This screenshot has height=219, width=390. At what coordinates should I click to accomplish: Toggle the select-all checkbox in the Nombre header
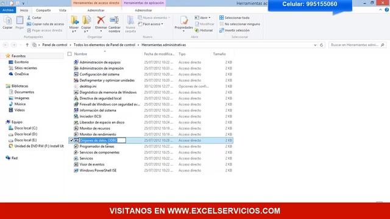[69, 54]
